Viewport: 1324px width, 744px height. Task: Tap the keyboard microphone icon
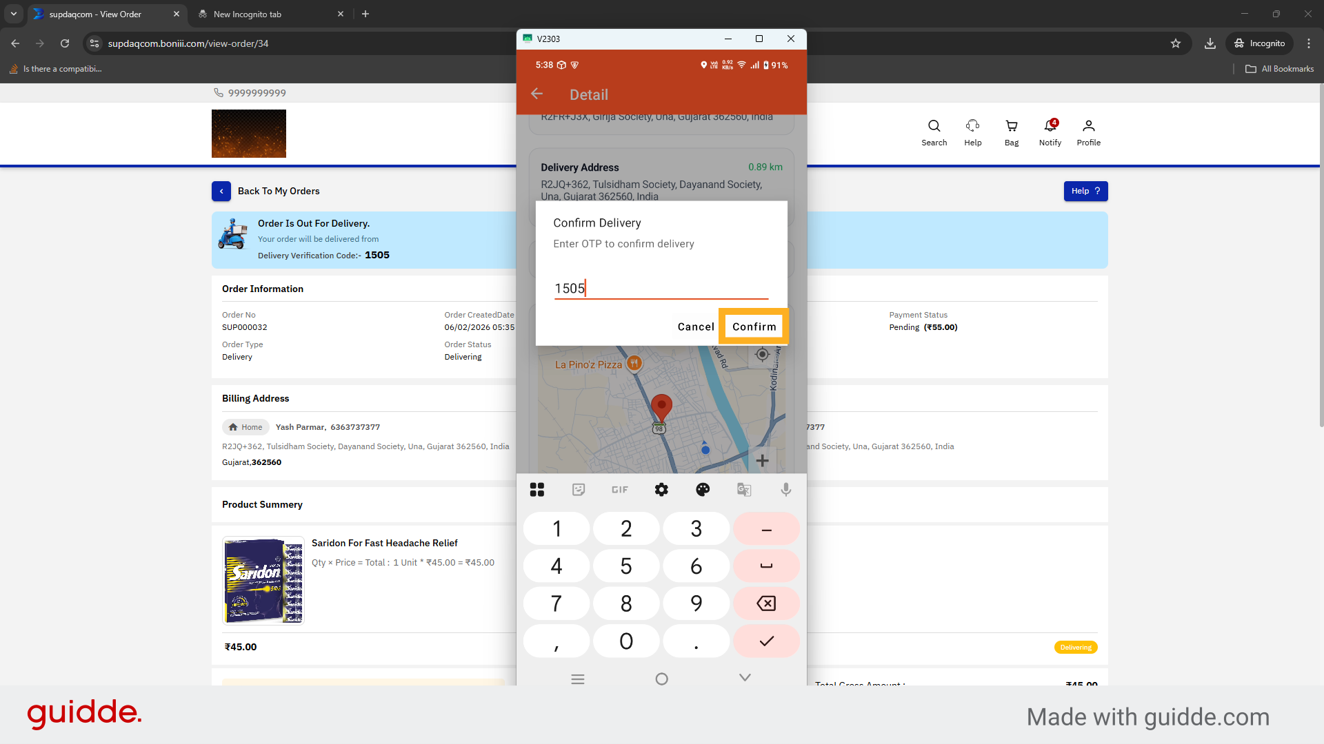(x=785, y=490)
